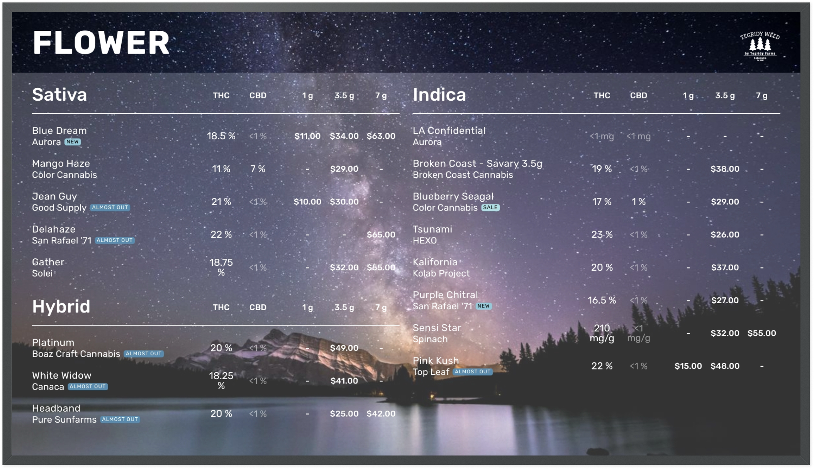Click Blue Dream $11.00 1g price

(x=307, y=136)
